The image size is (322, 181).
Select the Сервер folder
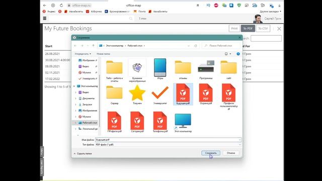coord(114,95)
